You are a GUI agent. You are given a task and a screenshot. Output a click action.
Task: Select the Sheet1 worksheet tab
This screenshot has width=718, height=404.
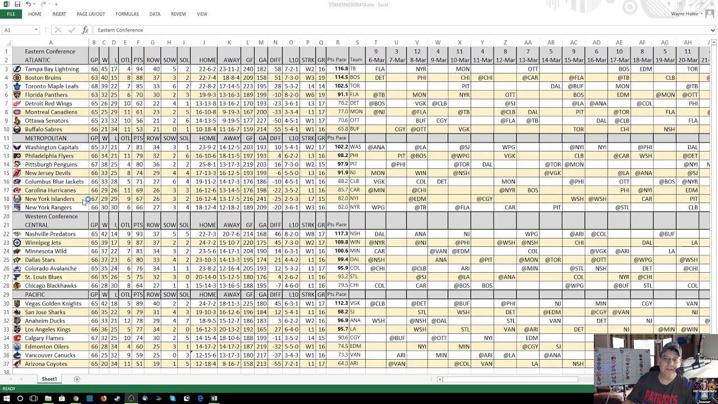49,379
